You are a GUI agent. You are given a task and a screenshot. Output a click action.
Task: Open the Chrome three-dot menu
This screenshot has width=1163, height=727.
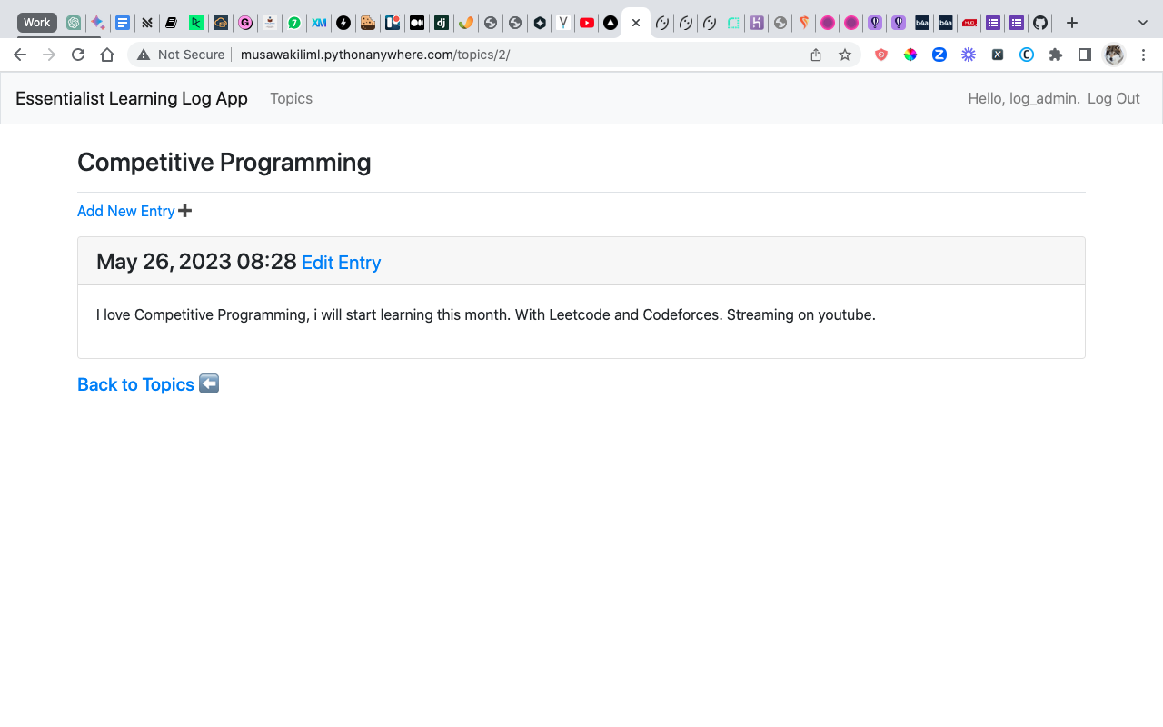(1143, 55)
